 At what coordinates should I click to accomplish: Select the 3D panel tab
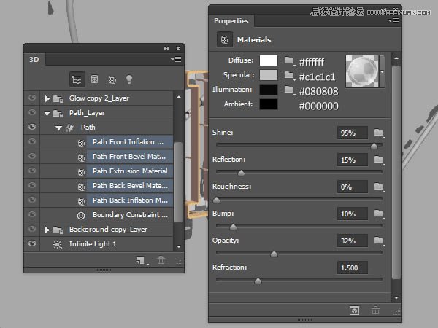(34, 60)
